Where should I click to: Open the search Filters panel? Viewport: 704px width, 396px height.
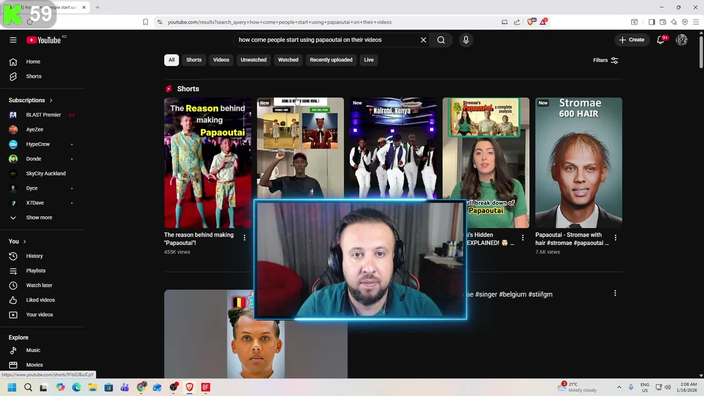click(x=606, y=60)
